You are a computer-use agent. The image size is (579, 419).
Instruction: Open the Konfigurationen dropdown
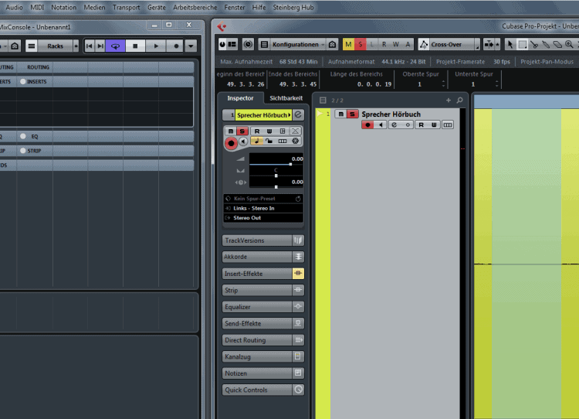click(x=295, y=45)
